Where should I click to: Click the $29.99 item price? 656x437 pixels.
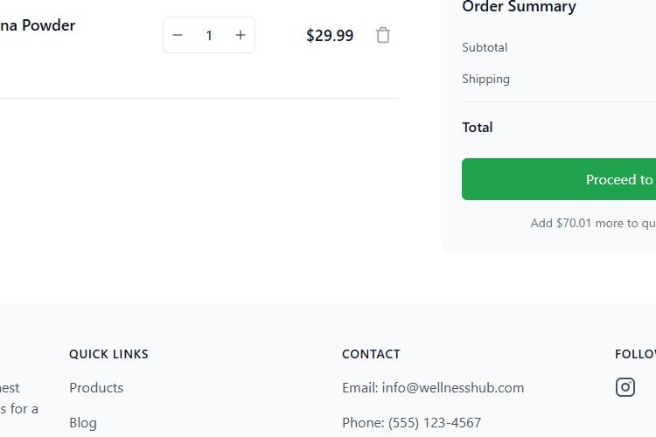coord(330,36)
